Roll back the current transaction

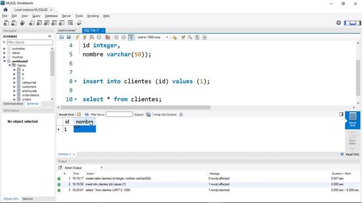[x=124, y=37]
